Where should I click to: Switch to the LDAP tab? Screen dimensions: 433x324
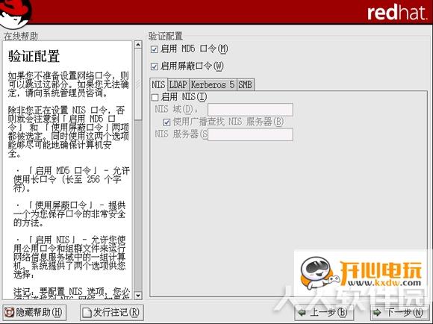pos(178,85)
